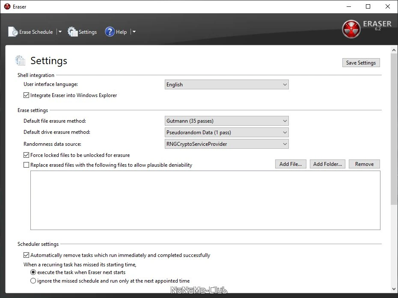Open the Erase Schedule page icon
Viewport: 398px width, 298px height.
[13, 32]
